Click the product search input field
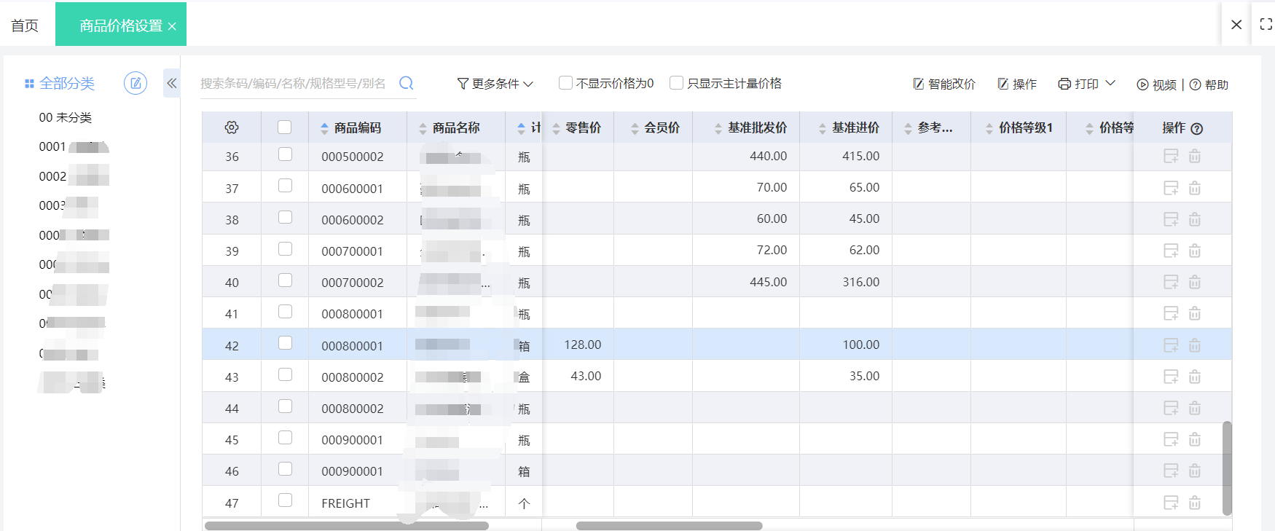 coord(295,84)
